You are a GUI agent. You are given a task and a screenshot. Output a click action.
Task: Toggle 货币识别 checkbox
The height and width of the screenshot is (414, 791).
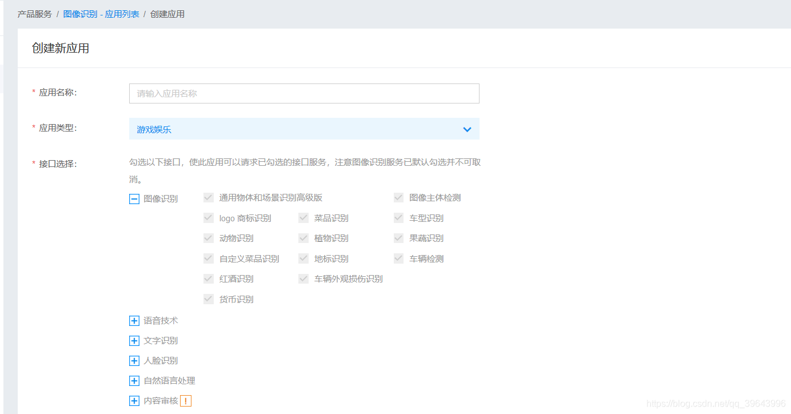(209, 299)
